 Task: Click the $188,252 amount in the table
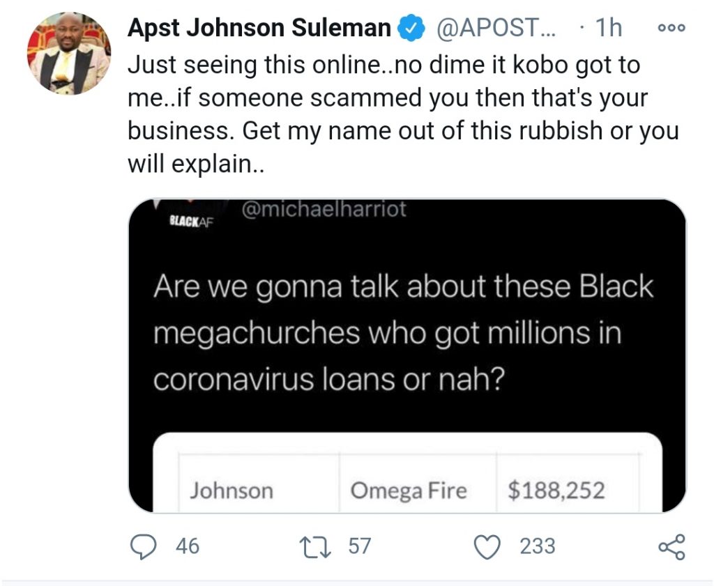[556, 491]
